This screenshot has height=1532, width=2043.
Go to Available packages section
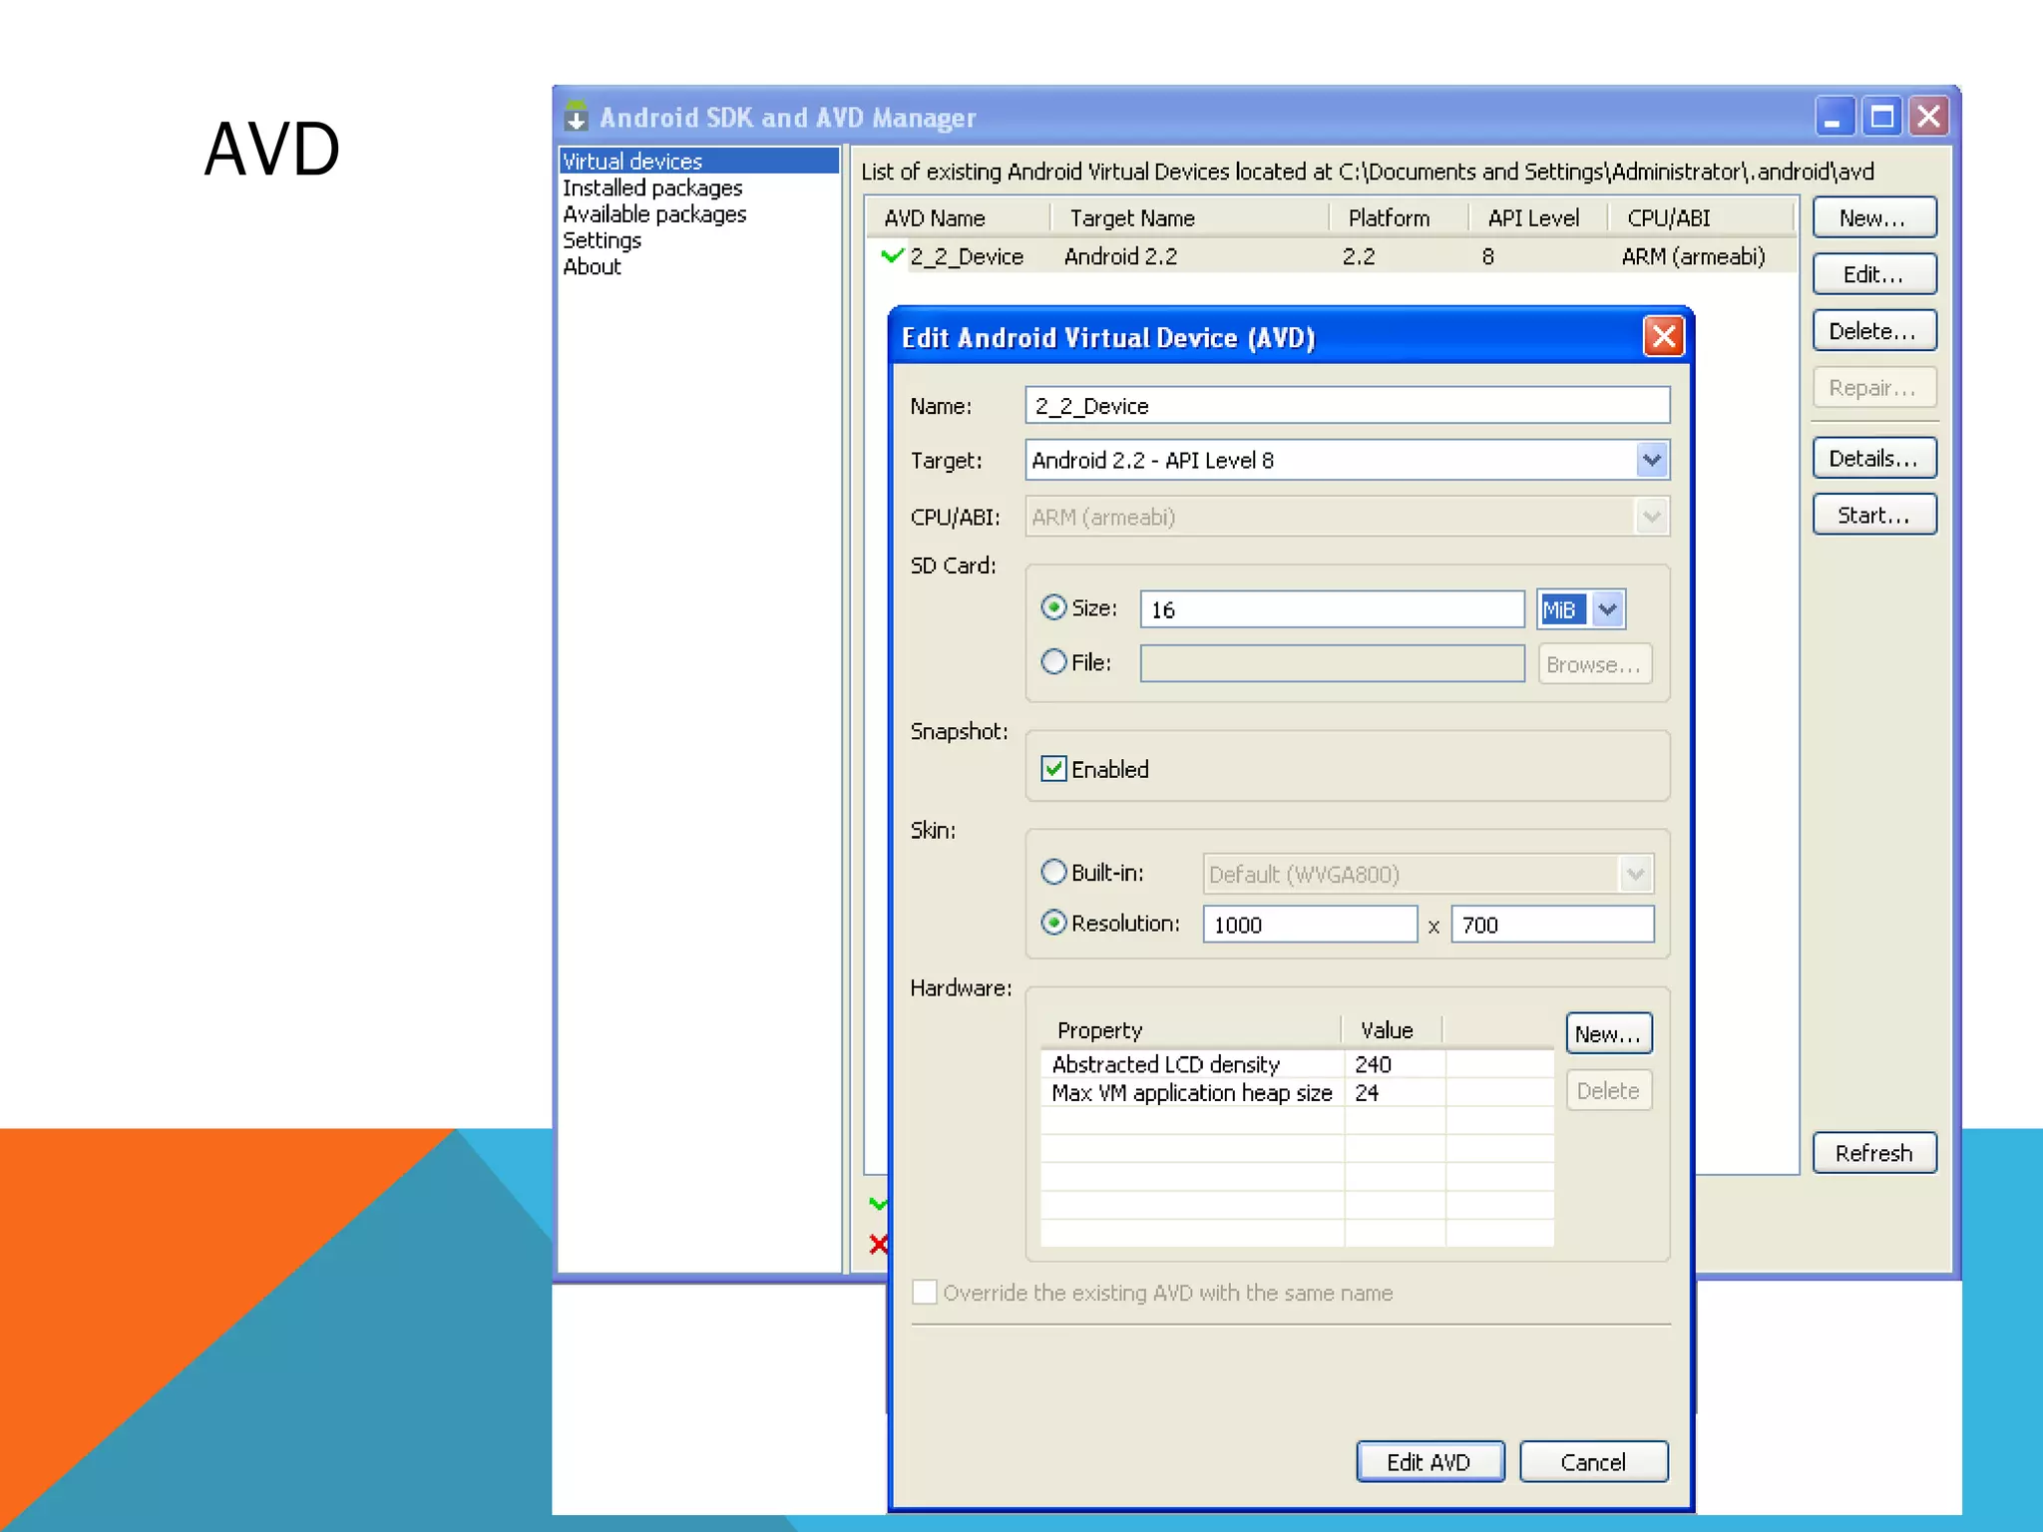654,213
